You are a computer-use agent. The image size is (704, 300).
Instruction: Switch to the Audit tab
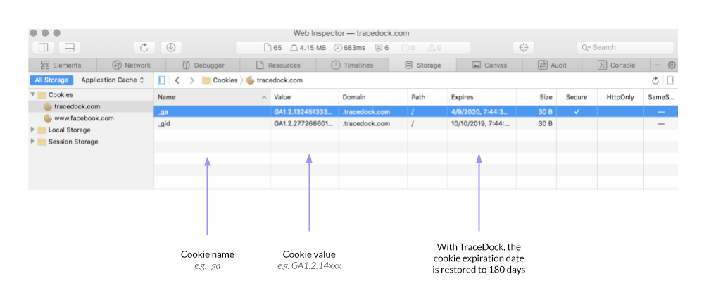pos(552,65)
